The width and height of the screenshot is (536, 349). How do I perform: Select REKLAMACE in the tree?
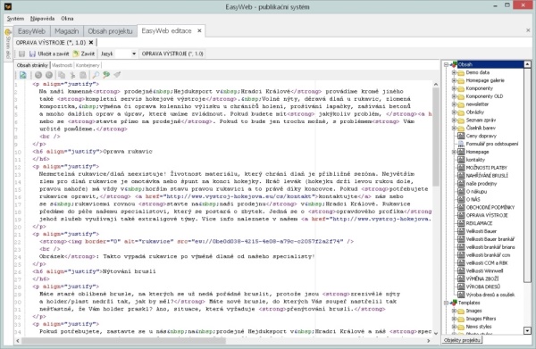pos(479,223)
